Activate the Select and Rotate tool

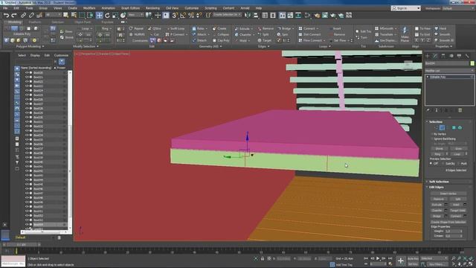[107, 15]
